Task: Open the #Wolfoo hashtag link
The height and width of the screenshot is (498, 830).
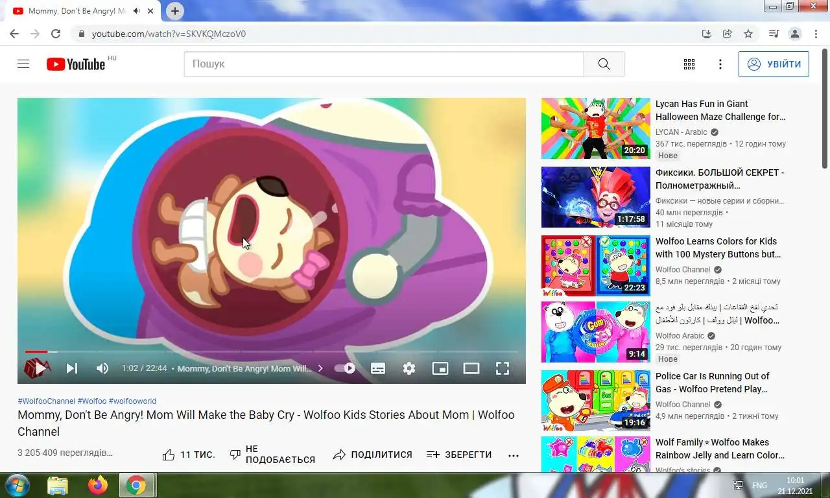Action: (x=91, y=401)
